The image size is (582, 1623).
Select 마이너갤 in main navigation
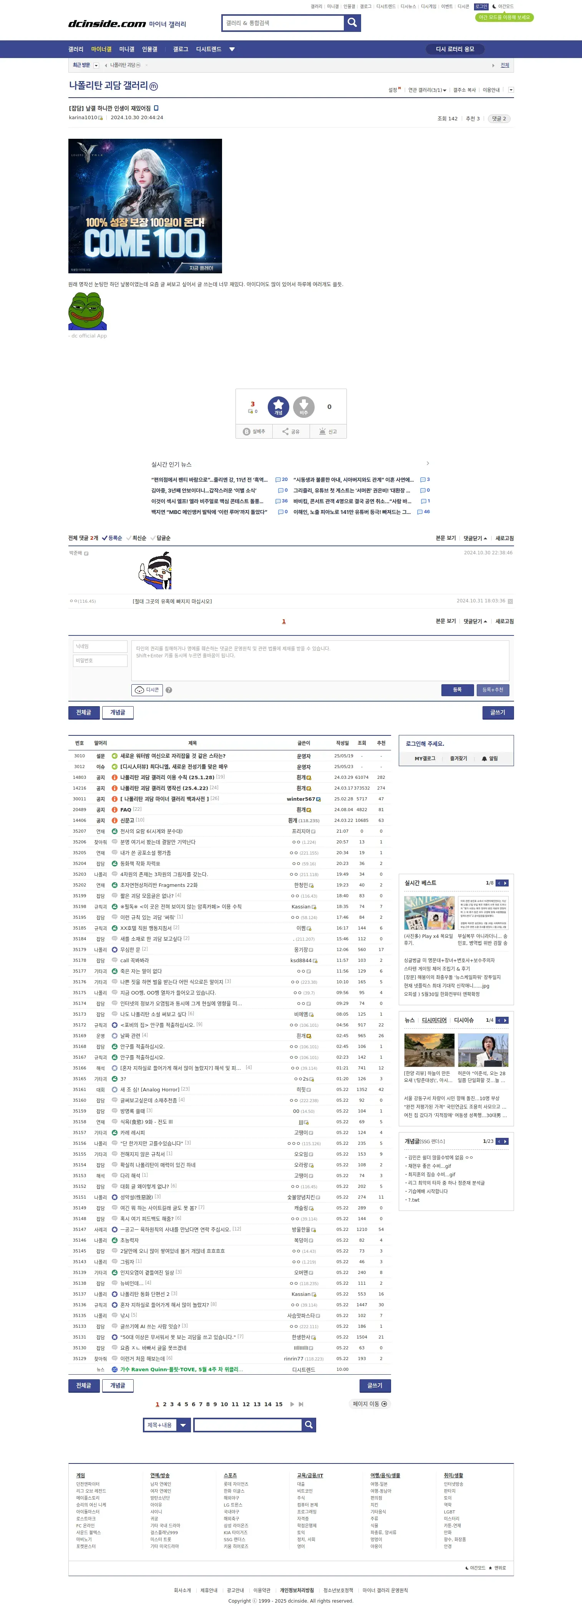[x=101, y=49]
